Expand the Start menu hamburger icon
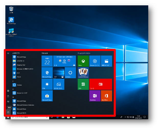The width and height of the screenshot is (159, 130). 8,53
